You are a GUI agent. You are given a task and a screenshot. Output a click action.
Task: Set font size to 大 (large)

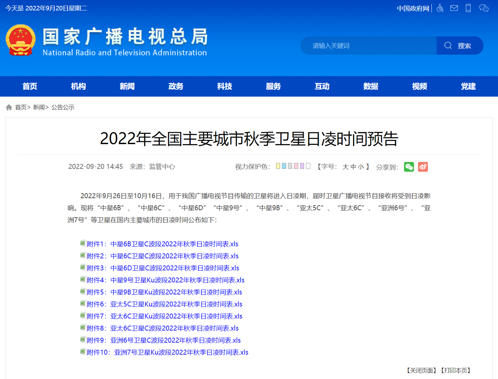345,167
